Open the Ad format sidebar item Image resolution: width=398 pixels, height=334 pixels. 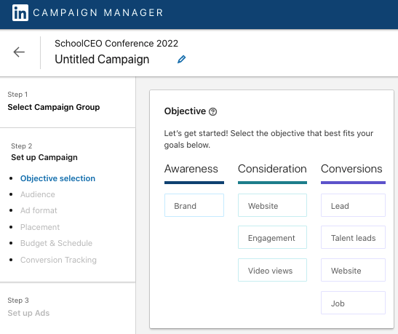click(39, 210)
